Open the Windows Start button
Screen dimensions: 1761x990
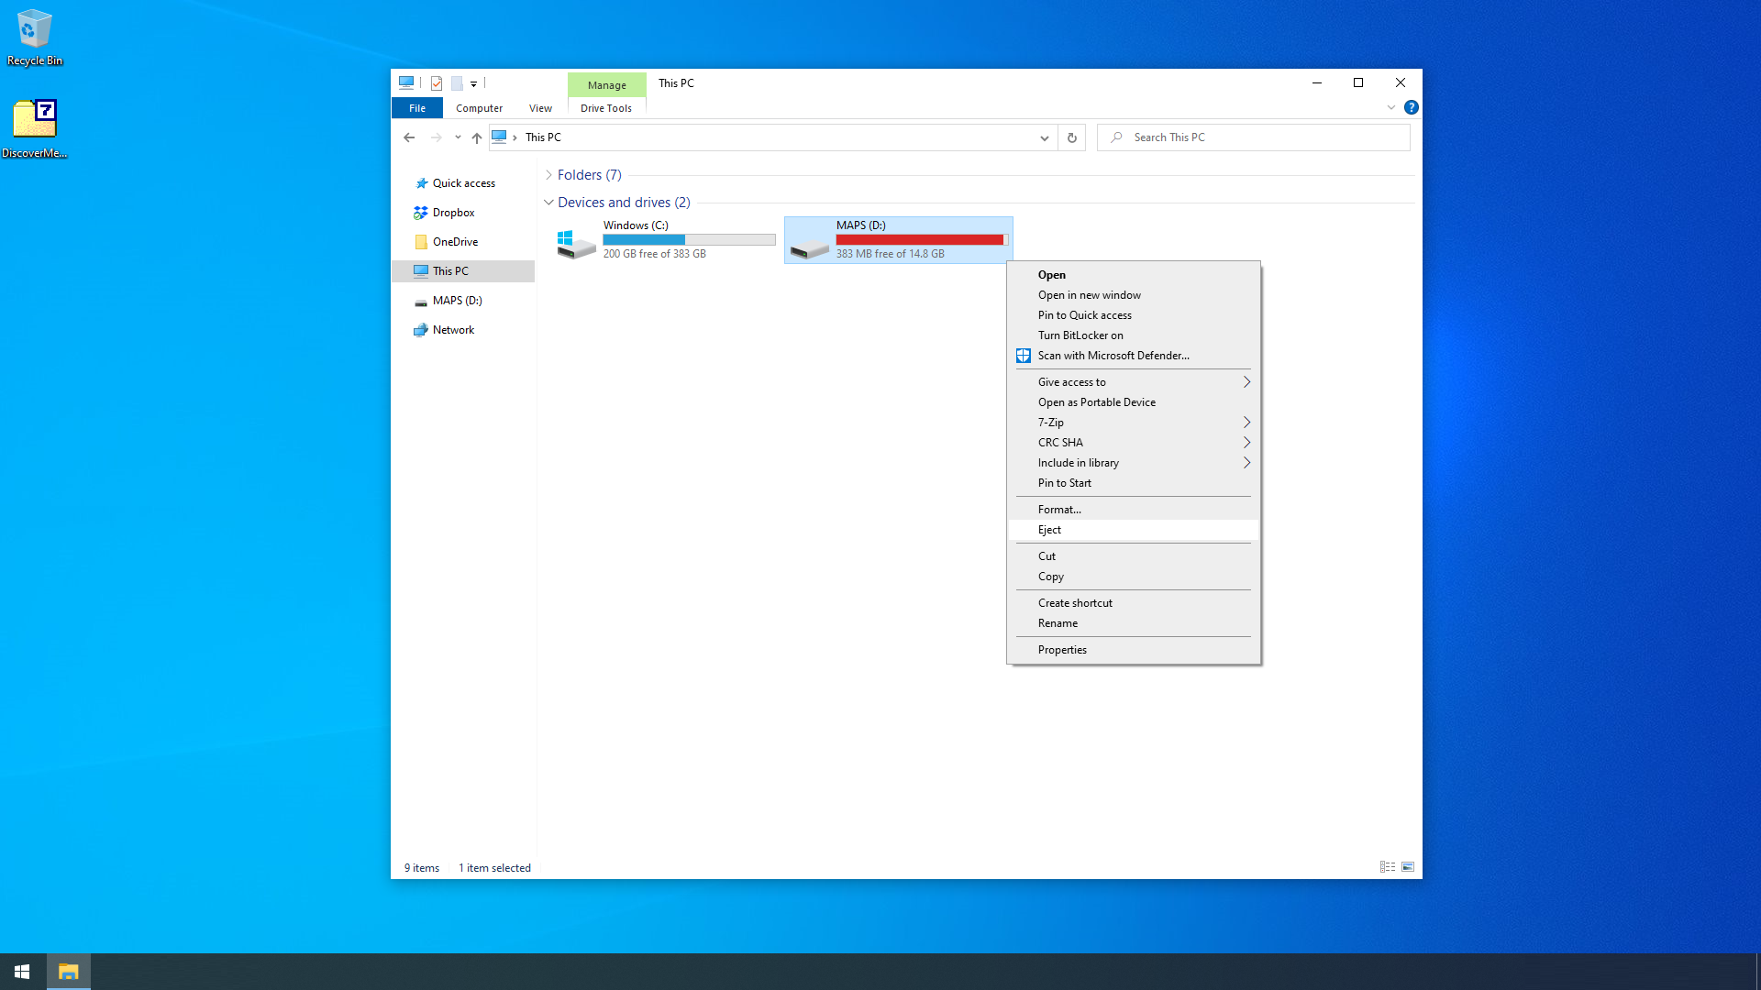[22, 972]
